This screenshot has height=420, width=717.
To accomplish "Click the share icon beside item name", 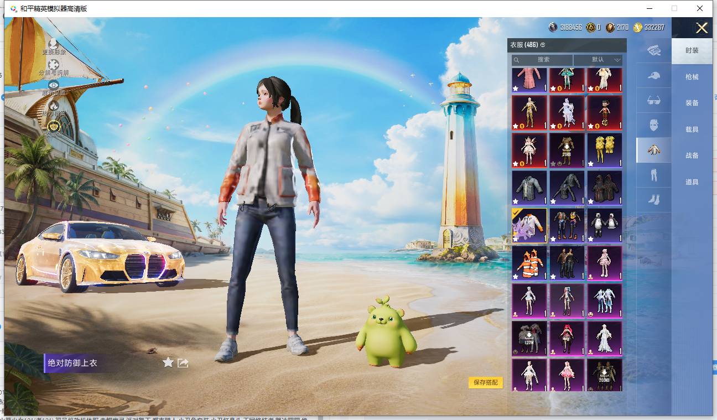I will point(183,363).
